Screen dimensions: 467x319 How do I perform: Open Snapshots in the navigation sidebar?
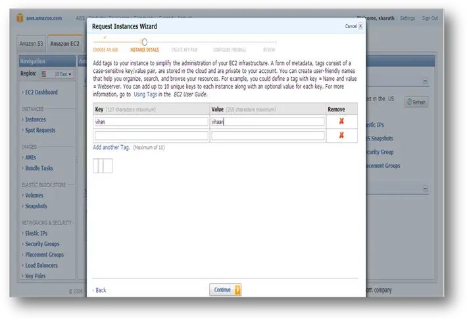point(36,206)
